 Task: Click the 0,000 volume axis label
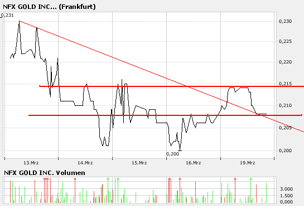(286, 202)
